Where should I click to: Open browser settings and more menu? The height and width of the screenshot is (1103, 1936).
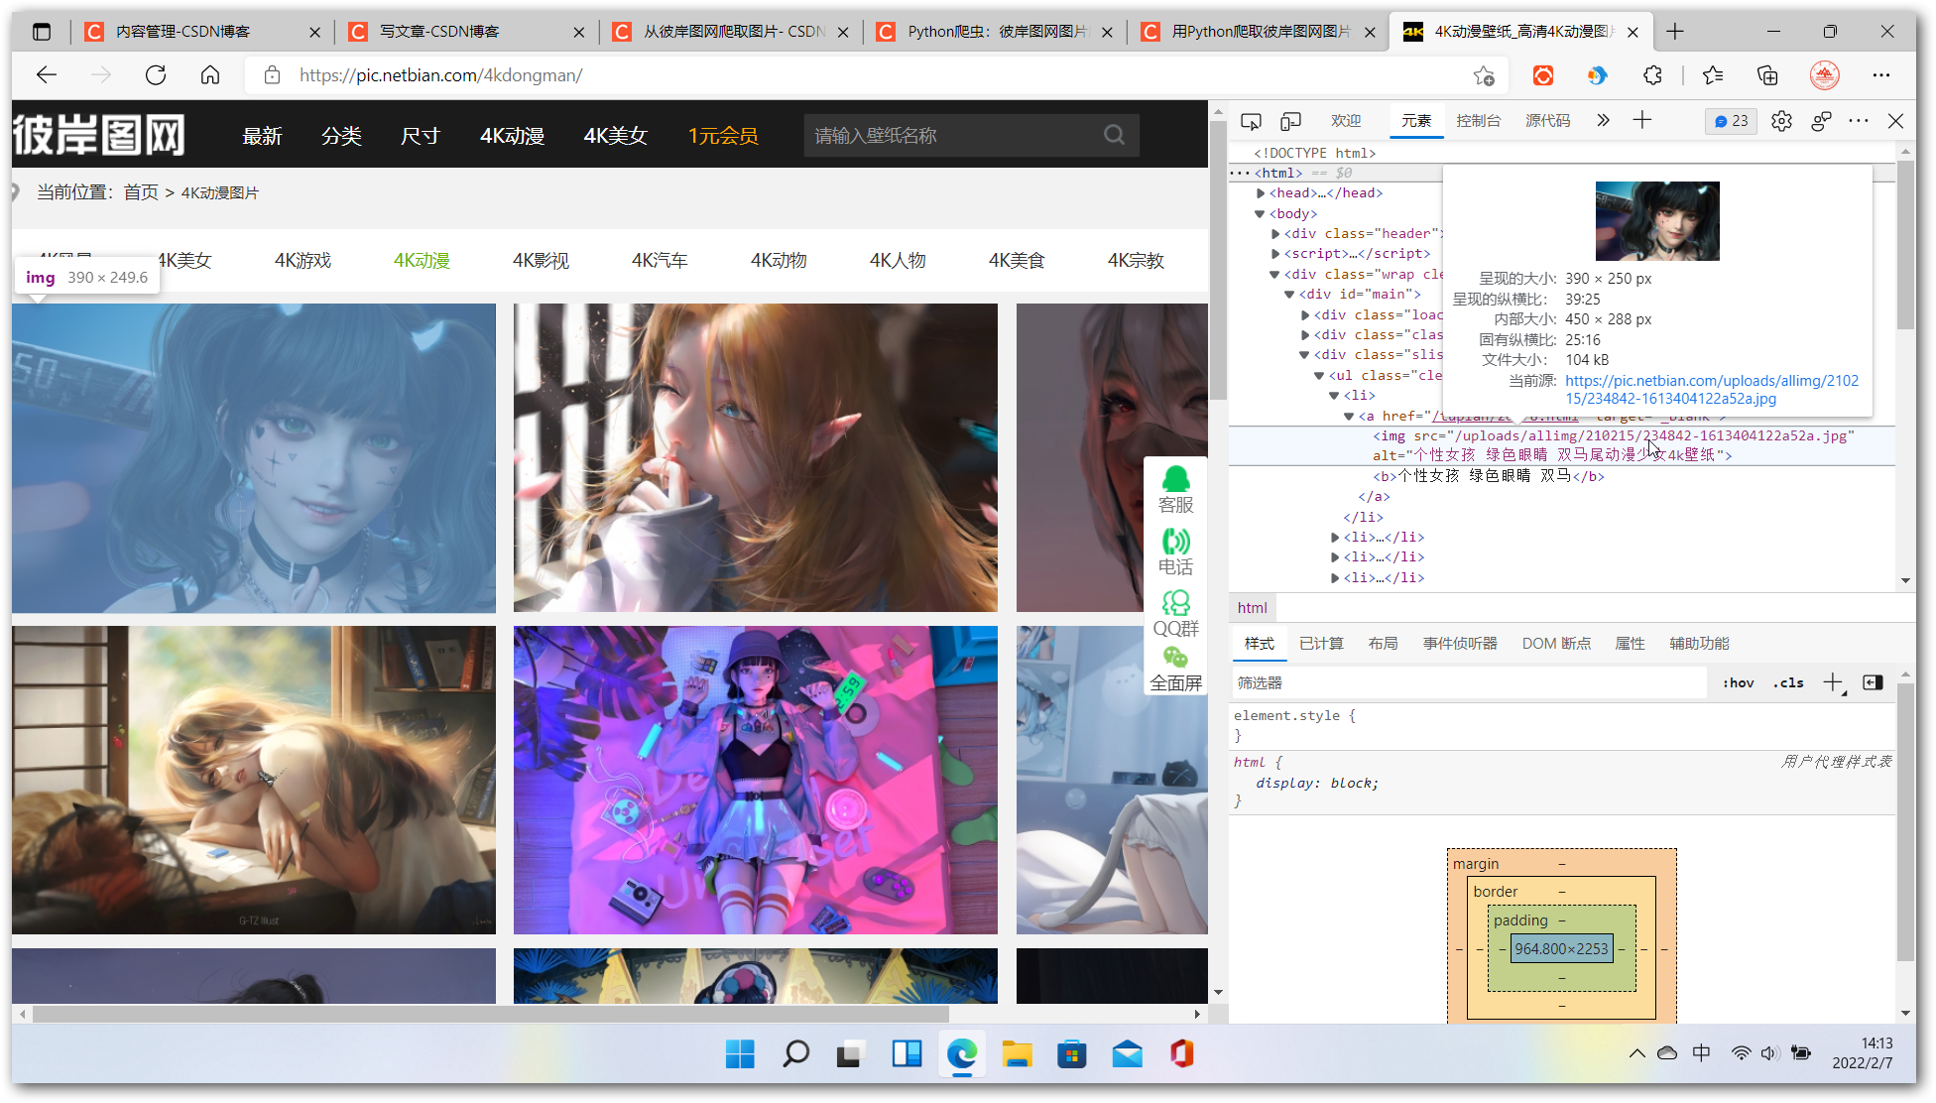tap(1881, 75)
